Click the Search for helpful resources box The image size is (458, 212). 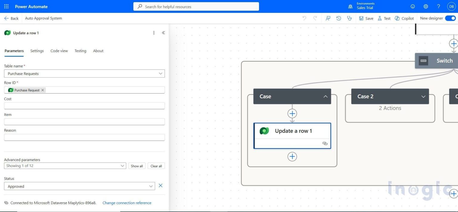click(196, 7)
